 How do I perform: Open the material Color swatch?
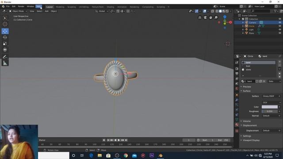pos(270,107)
